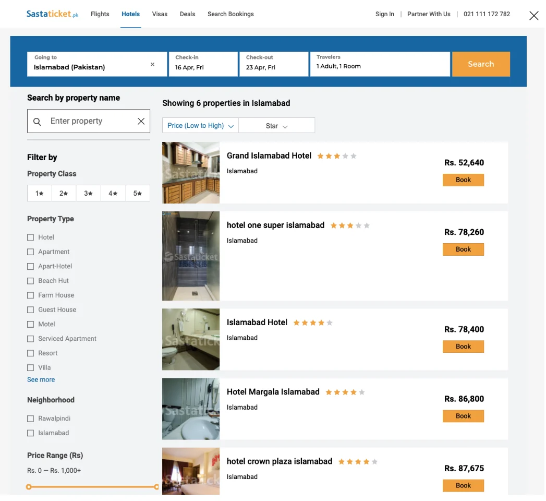Viewport: 546px width, 501px height.
Task: Filter by 2-star property class
Action: pyautogui.click(x=64, y=194)
